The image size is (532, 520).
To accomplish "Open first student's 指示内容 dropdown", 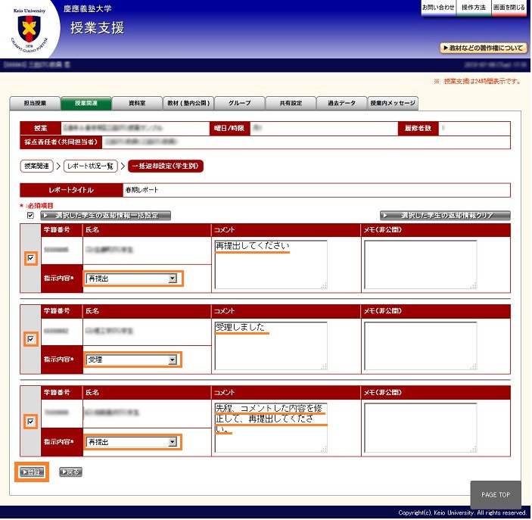I will point(133,279).
